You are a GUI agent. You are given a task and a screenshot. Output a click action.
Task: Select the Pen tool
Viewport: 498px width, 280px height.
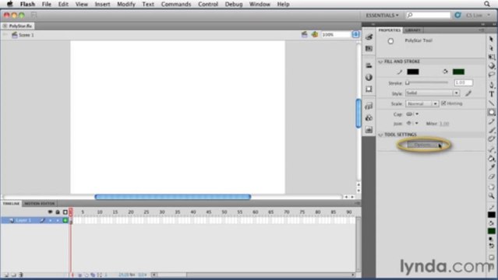(491, 85)
